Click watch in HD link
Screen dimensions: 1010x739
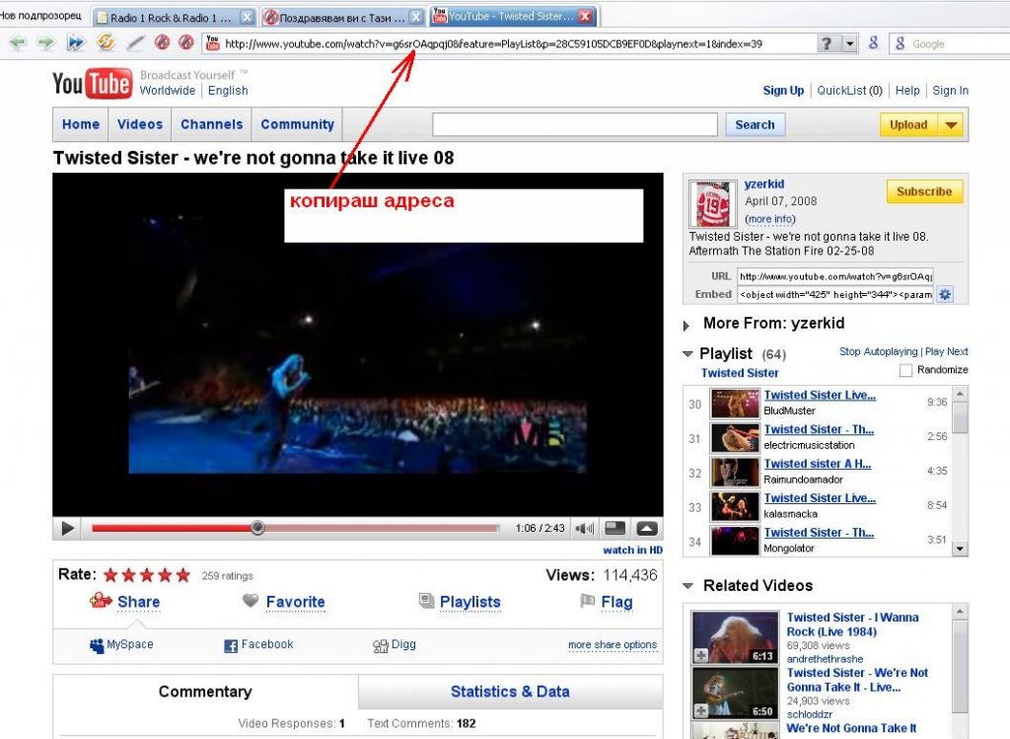[x=632, y=550]
